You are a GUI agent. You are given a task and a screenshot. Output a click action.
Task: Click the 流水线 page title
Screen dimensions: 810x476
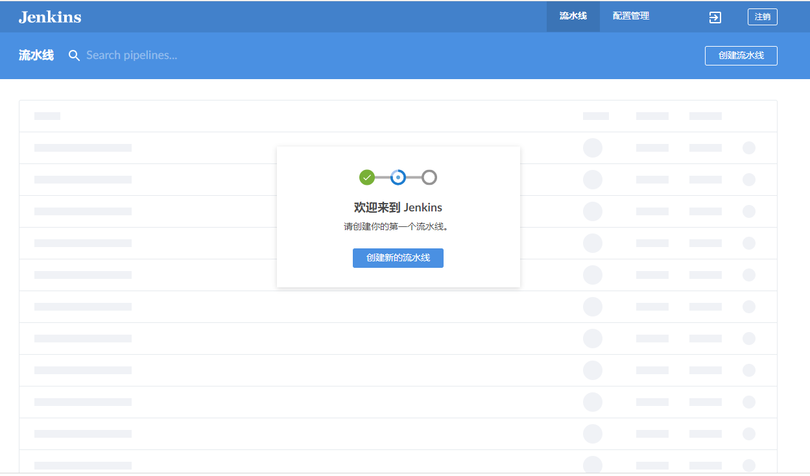(x=36, y=56)
